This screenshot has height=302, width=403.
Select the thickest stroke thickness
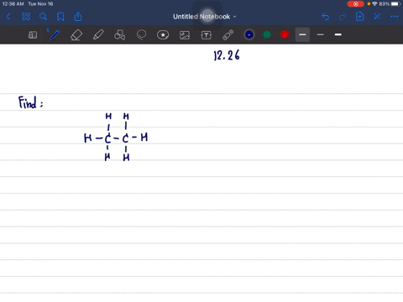tap(338, 34)
